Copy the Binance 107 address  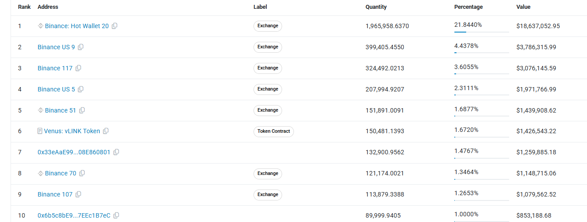tap(78, 194)
